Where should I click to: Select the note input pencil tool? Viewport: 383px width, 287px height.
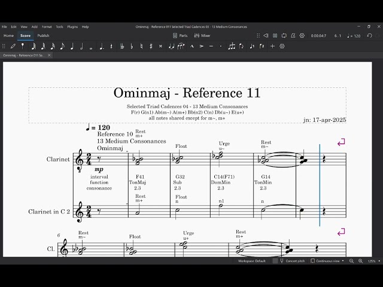coord(13,46)
